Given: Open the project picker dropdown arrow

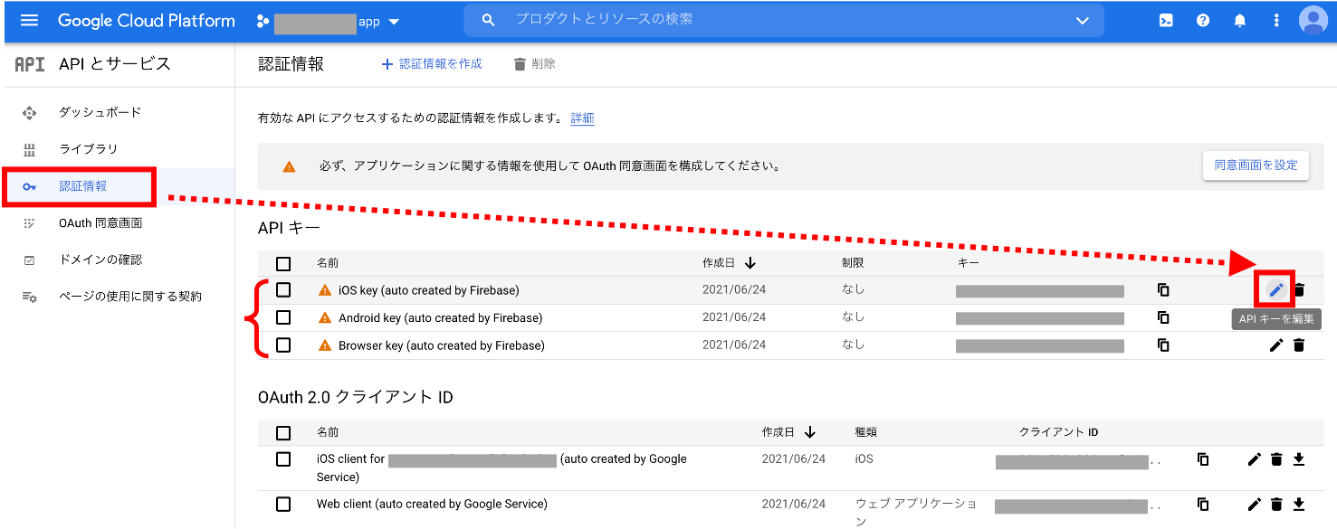Looking at the screenshot, I should [x=394, y=22].
